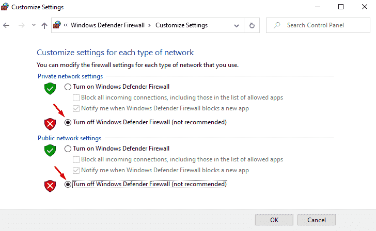
Task: Select Turn off firewall for Public network
Action: pos(68,184)
